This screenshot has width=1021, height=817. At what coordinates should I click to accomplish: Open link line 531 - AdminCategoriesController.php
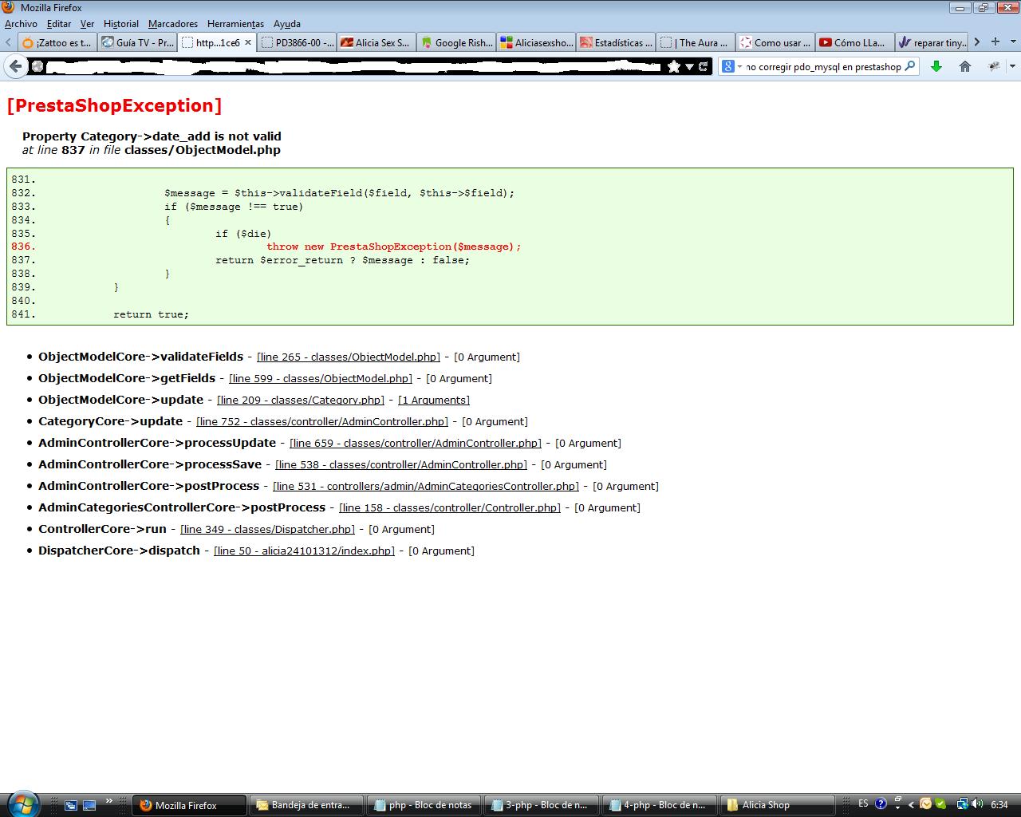[426, 486]
